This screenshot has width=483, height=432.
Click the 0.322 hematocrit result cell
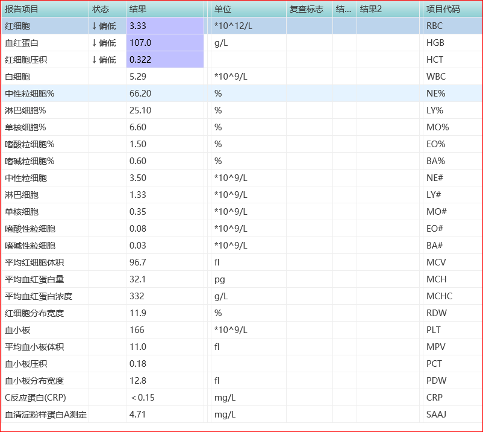pyautogui.click(x=165, y=60)
